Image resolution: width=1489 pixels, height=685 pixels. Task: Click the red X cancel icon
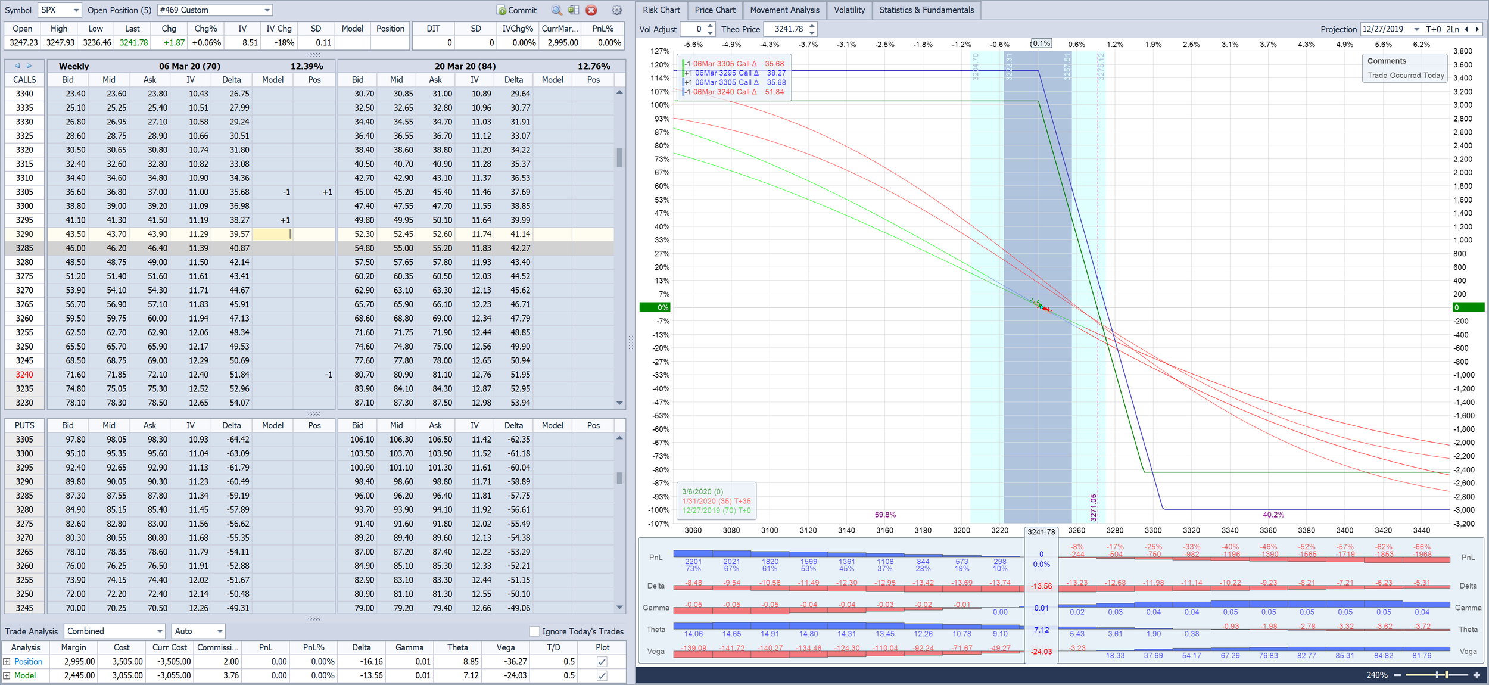pyautogui.click(x=591, y=10)
